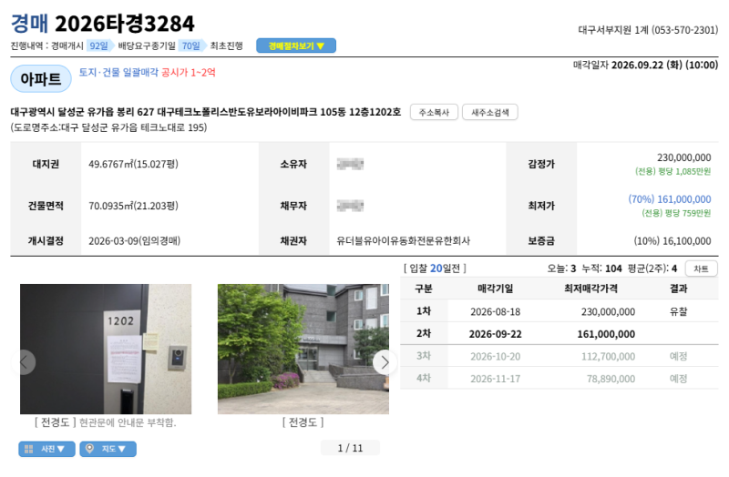Click the 78,890,000 fourth round price
Viewport: 729px width, 477px height.
point(611,379)
